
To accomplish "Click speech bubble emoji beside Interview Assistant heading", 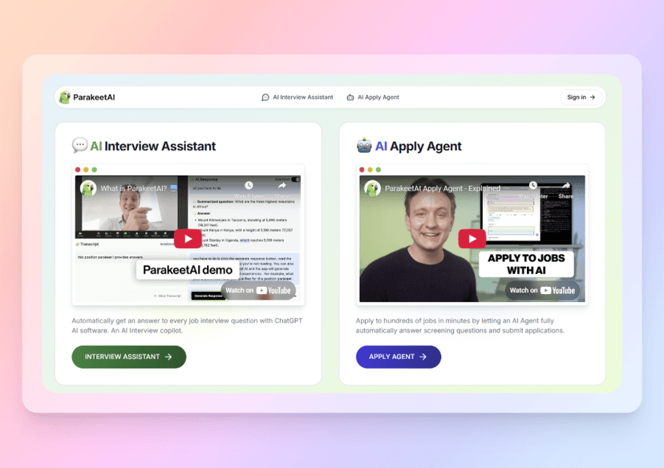I will click(x=79, y=145).
